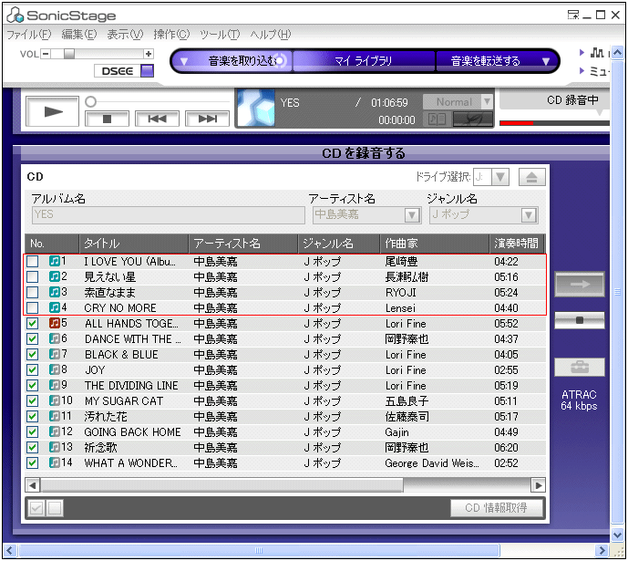
Task: Uncheck the checkbox for track 12 GOING BACK HOME
Action: [33, 431]
